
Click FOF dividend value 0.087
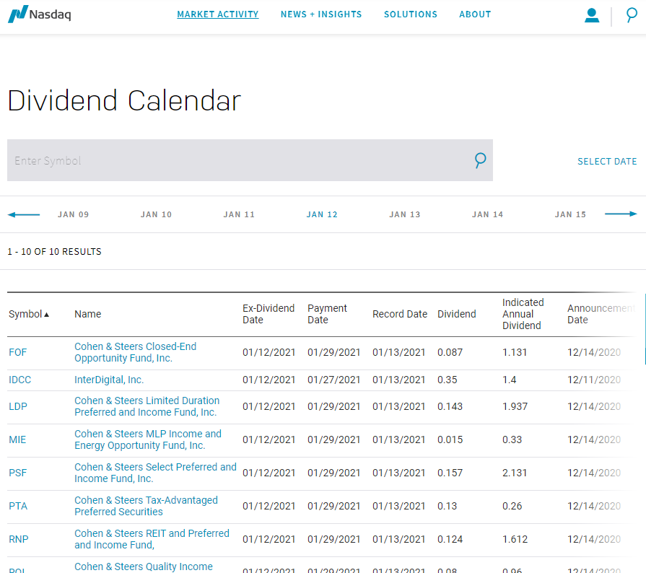point(450,353)
